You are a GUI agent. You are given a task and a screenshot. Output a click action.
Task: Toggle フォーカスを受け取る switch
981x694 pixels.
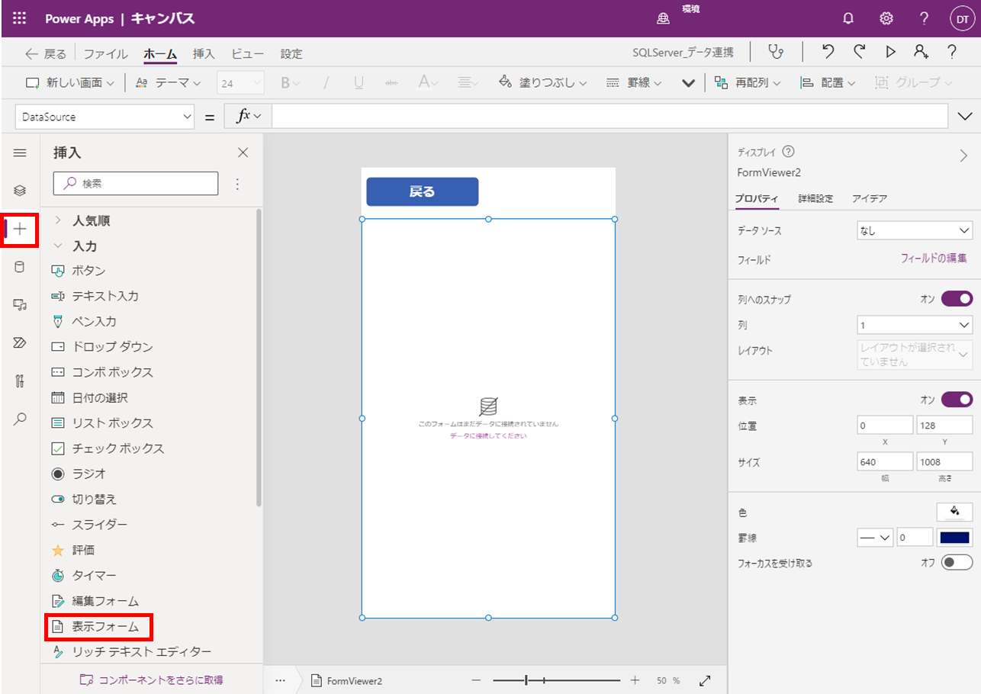click(957, 563)
